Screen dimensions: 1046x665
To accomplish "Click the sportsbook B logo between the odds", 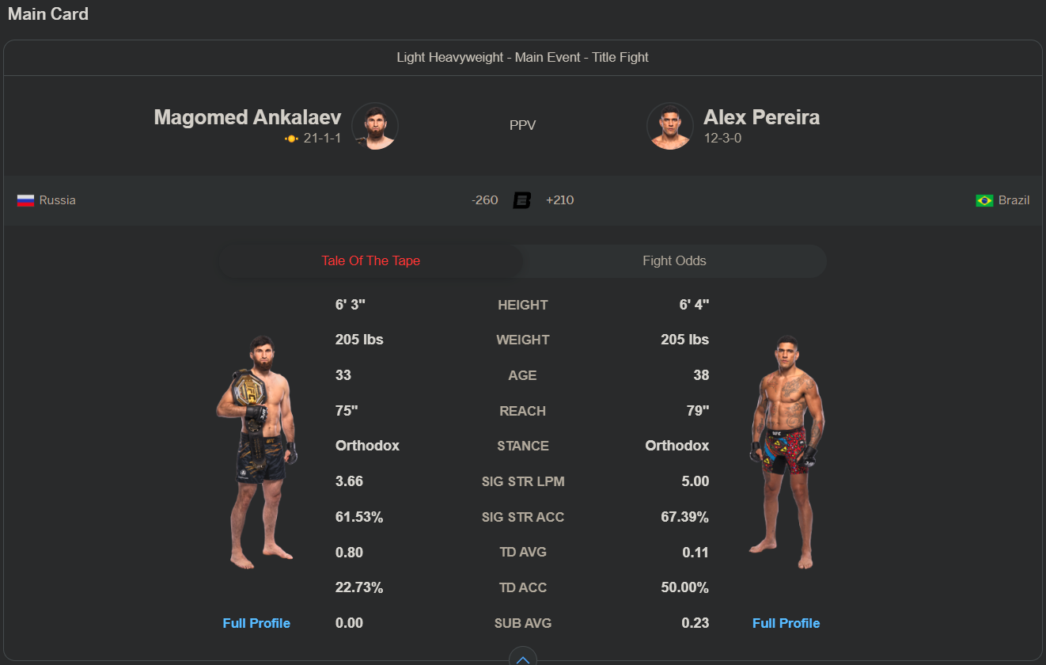I will [522, 200].
